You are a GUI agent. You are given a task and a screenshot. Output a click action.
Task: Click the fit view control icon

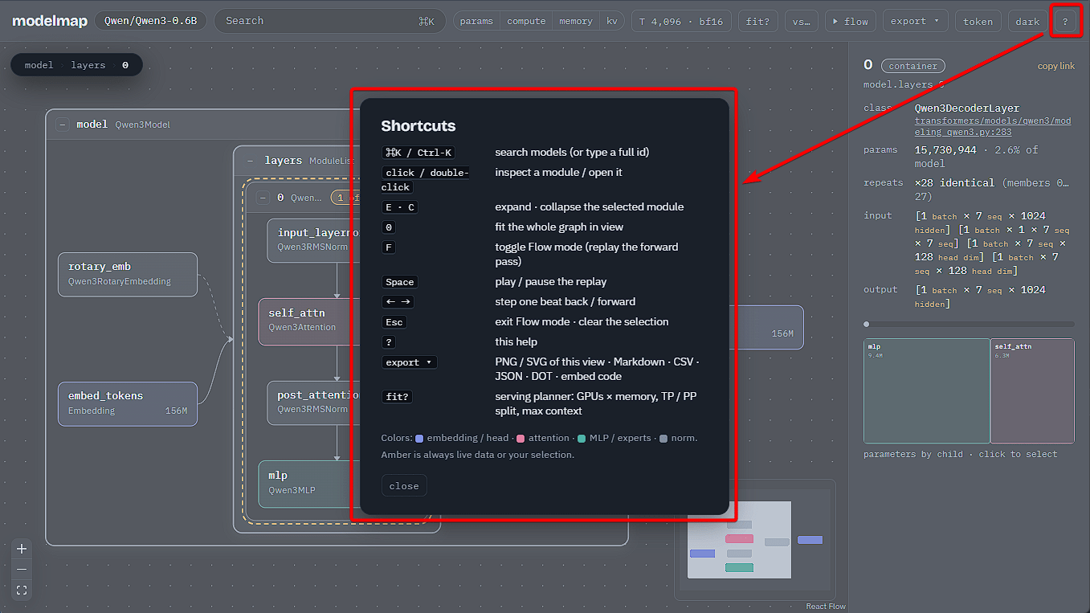(x=22, y=591)
